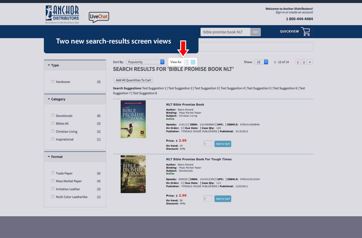Image resolution: width=362 pixels, height=238 pixels.
Task: Check the Devotionals category filter
Action: click(x=53, y=115)
